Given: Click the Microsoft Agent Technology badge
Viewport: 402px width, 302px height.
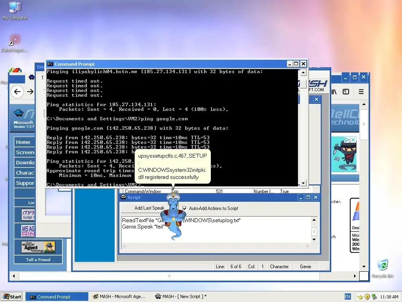Looking at the screenshot, I should [x=38, y=247].
